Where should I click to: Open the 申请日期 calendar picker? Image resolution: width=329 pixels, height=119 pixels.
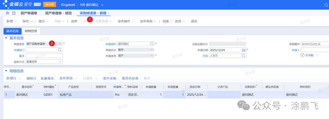pos(244,50)
